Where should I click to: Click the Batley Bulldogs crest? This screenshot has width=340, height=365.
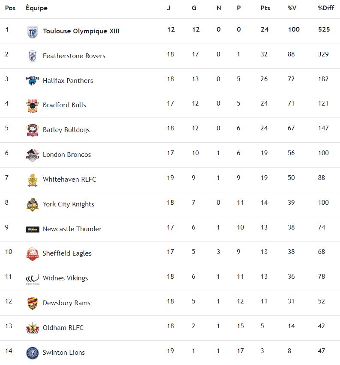[33, 130]
